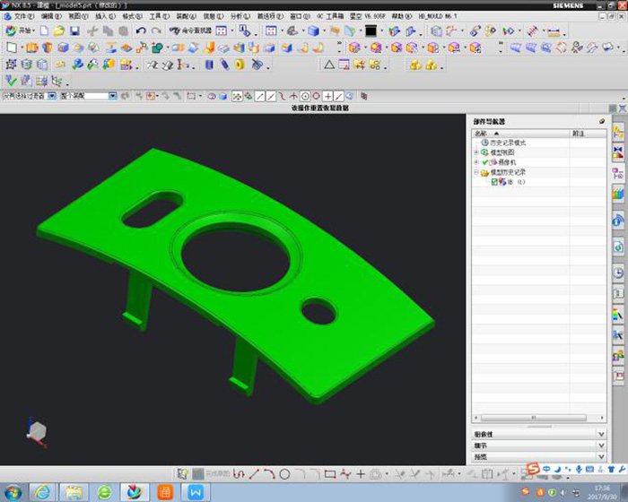Click the black color swatch in toolbar
628x502 pixels.
(x=371, y=30)
